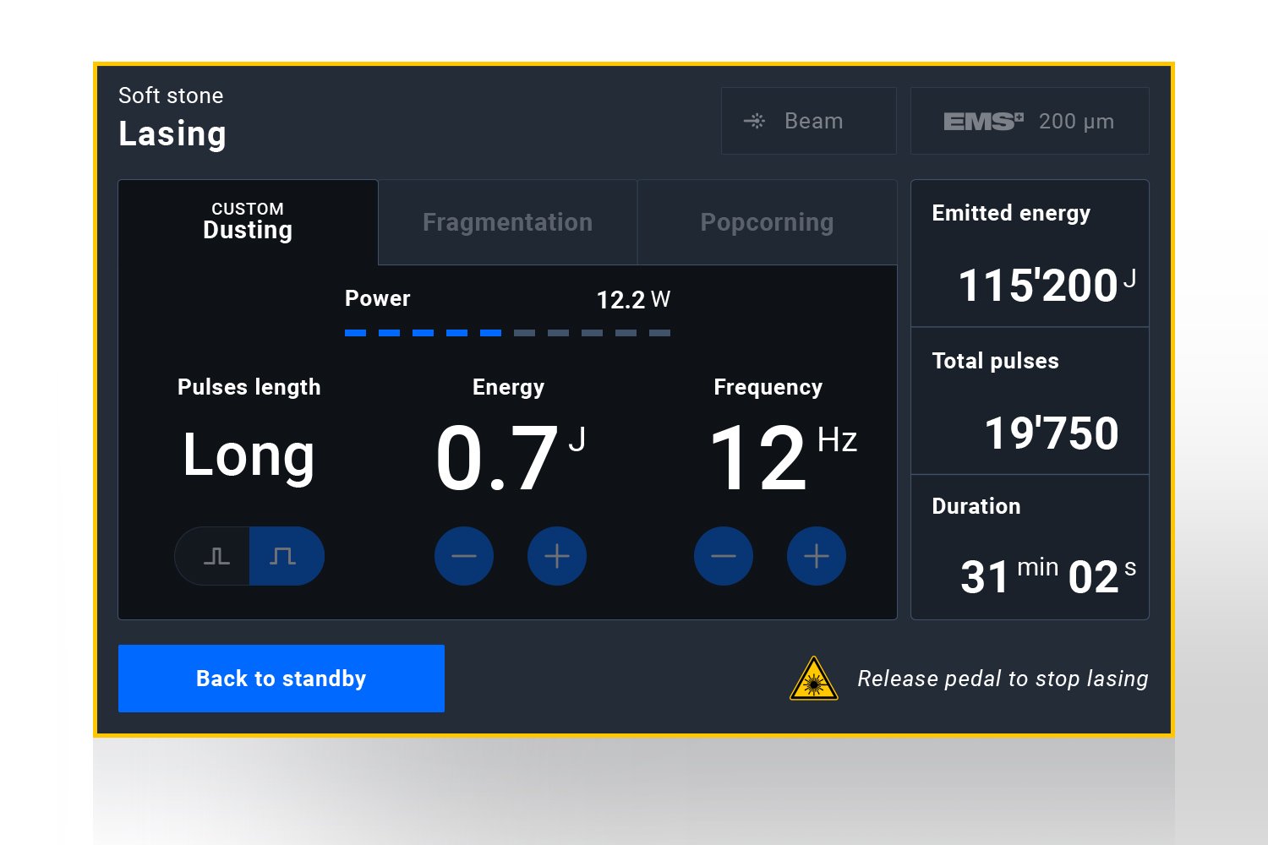Click the beam sparkle icon

click(x=754, y=121)
